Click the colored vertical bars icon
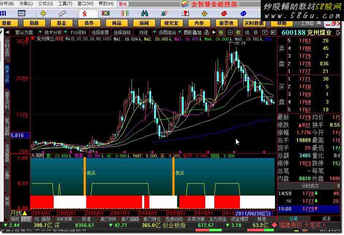 [125, 14]
